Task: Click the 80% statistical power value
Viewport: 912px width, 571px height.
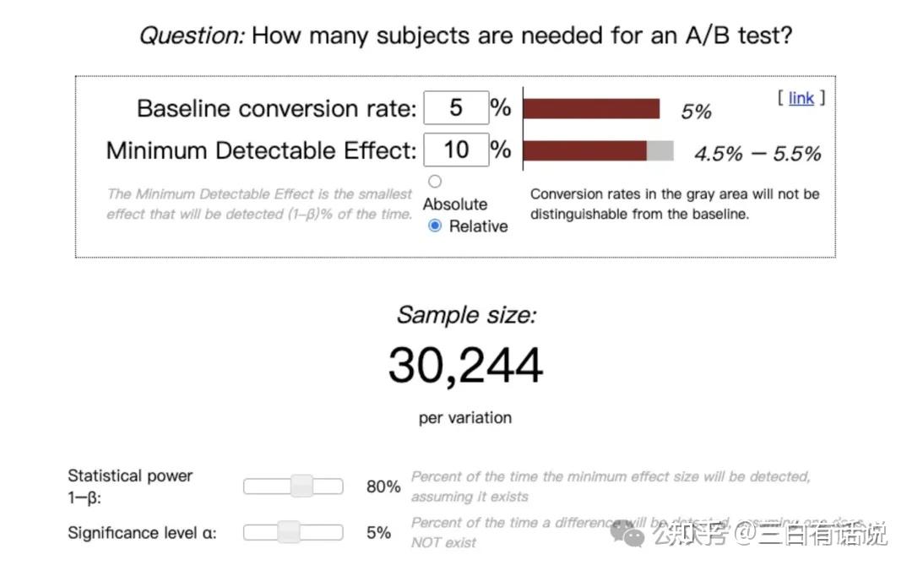Action: (383, 487)
